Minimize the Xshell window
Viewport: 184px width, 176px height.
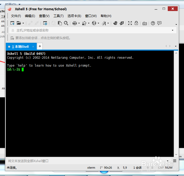(156, 9)
